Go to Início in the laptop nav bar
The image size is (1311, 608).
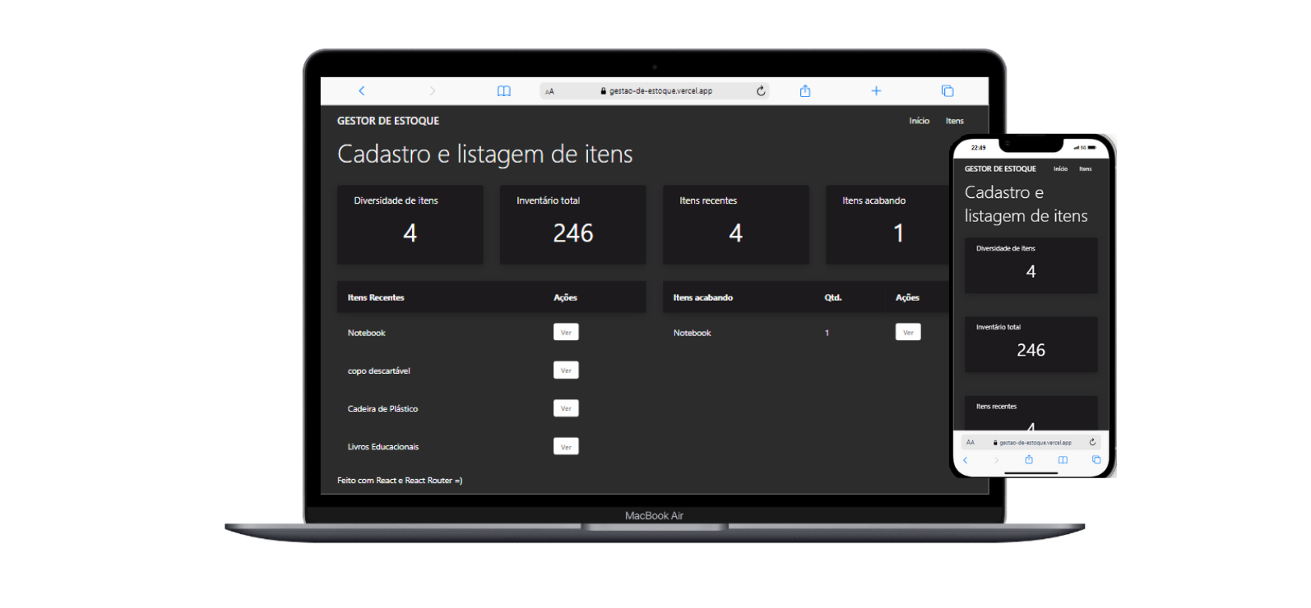[919, 121]
